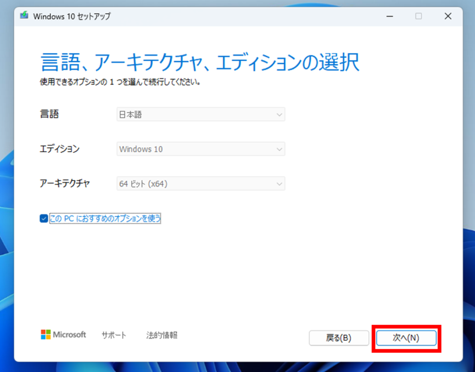The height and width of the screenshot is (372, 475).
Task: Minimize the Windows 10 セットアップ window
Action: (390, 16)
